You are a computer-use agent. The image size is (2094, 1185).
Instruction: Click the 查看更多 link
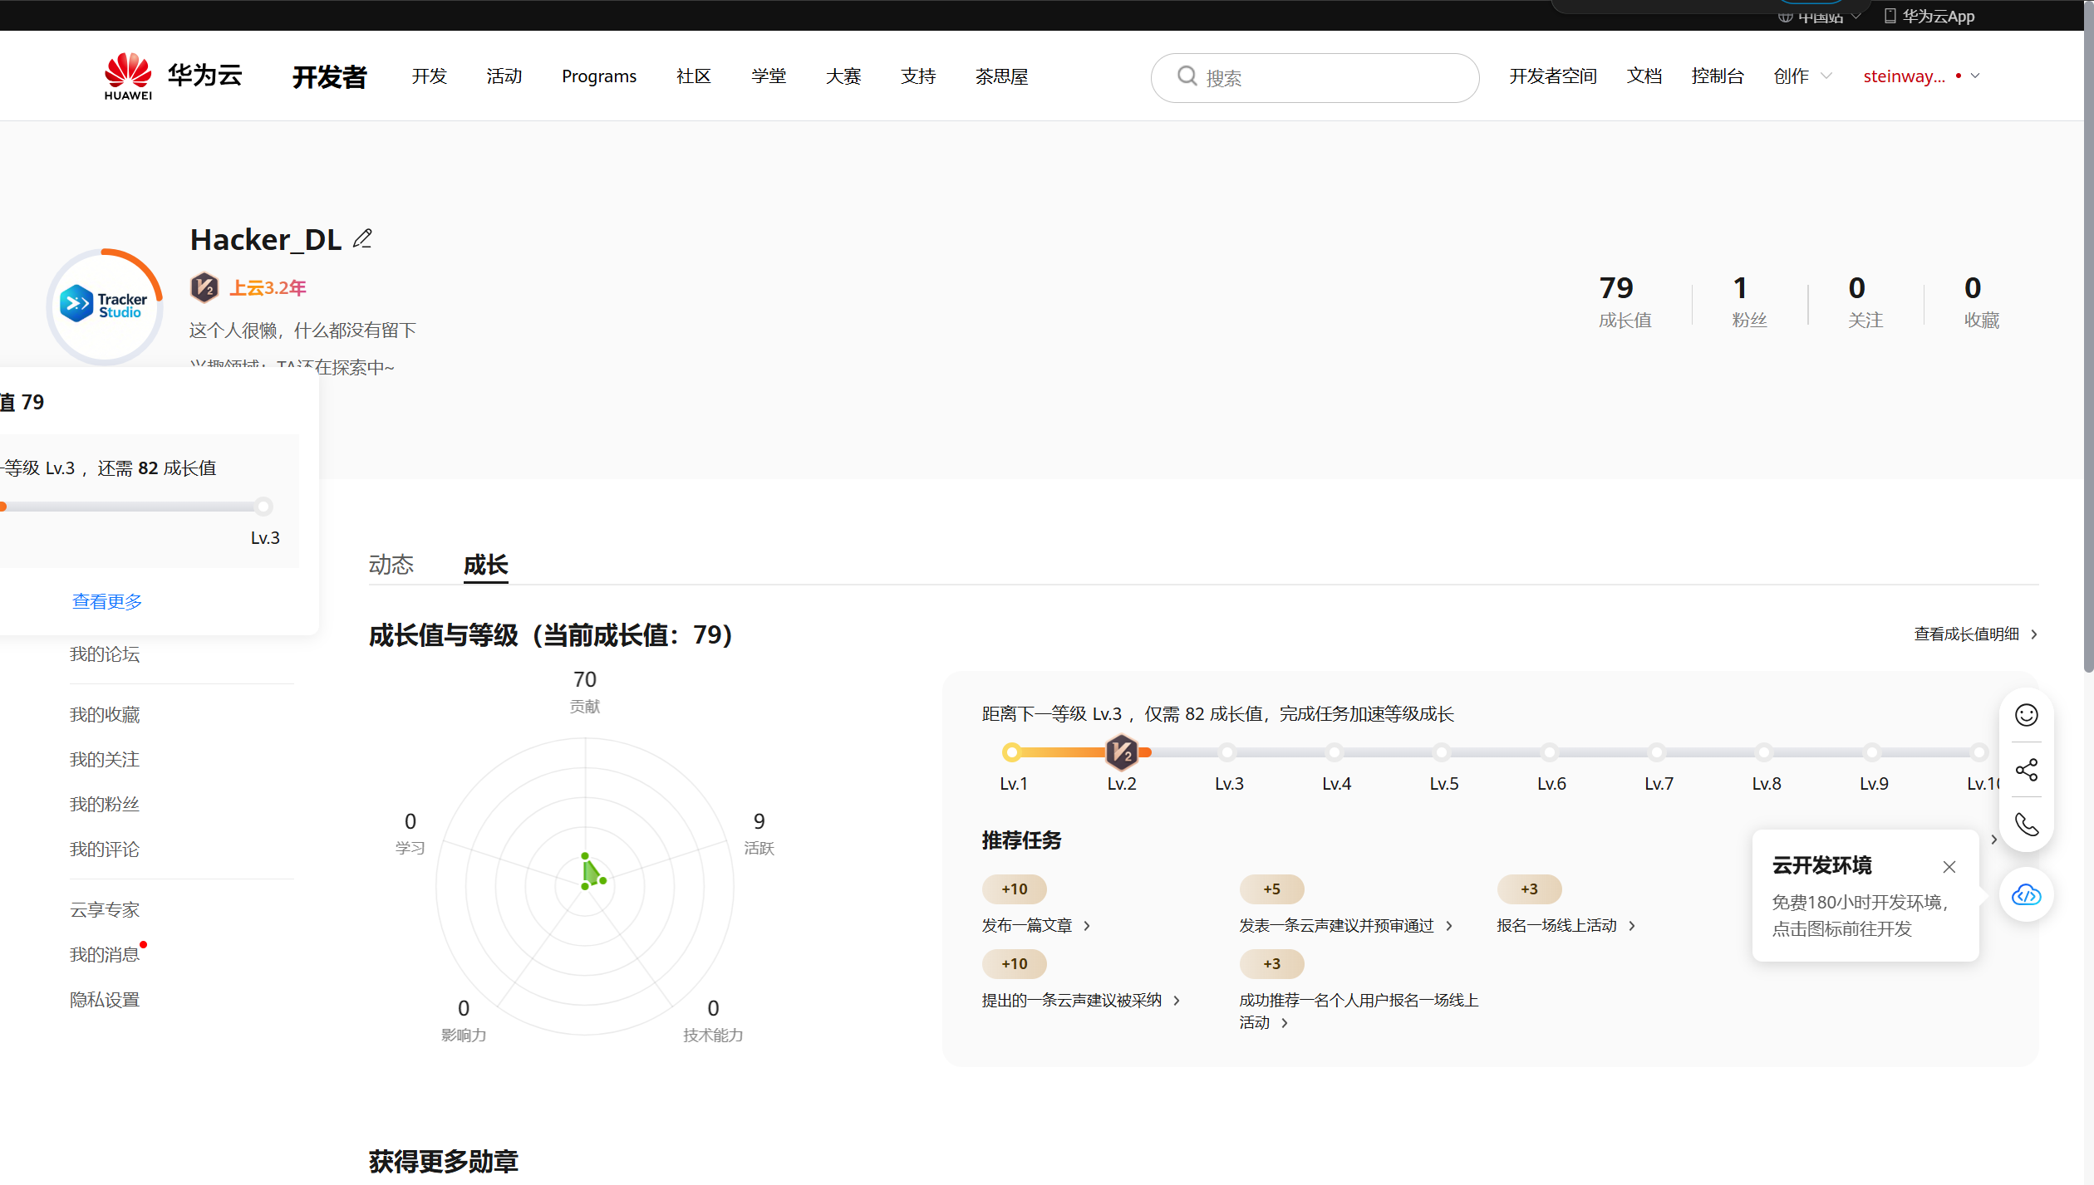[x=107, y=601]
